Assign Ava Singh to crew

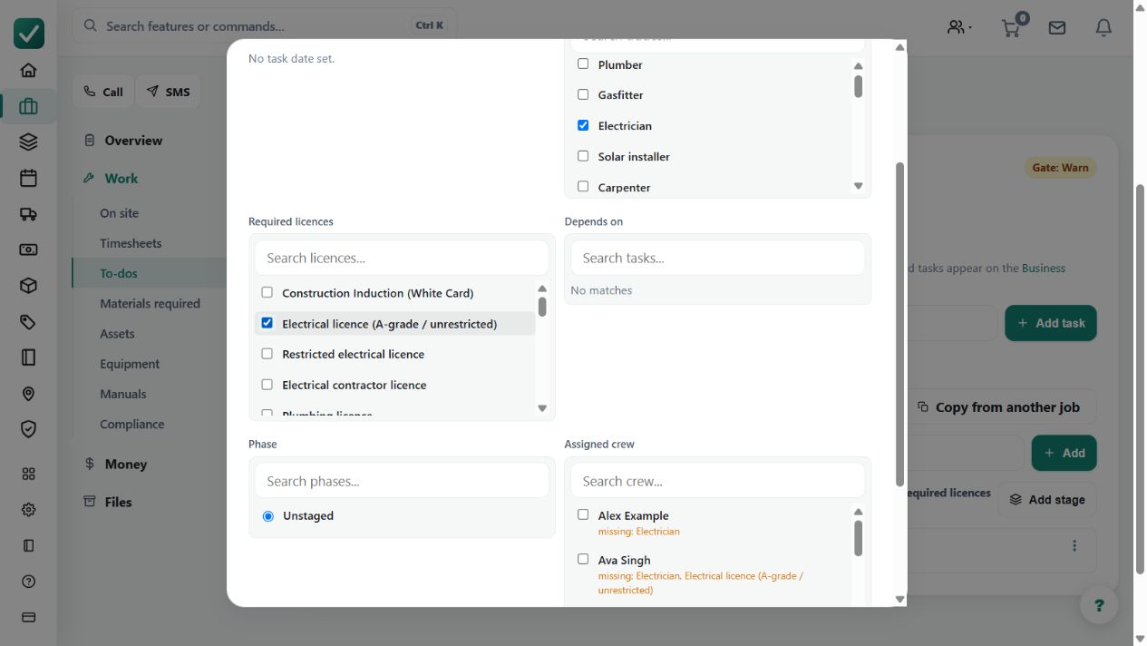tap(583, 559)
